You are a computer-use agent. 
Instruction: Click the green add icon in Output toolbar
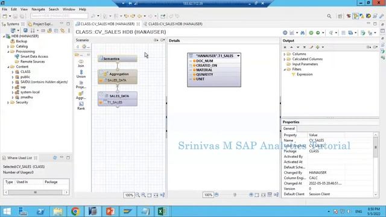click(318, 47)
